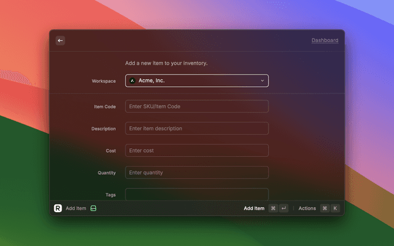Click the Acme logo icon in Workspace

coord(132,81)
